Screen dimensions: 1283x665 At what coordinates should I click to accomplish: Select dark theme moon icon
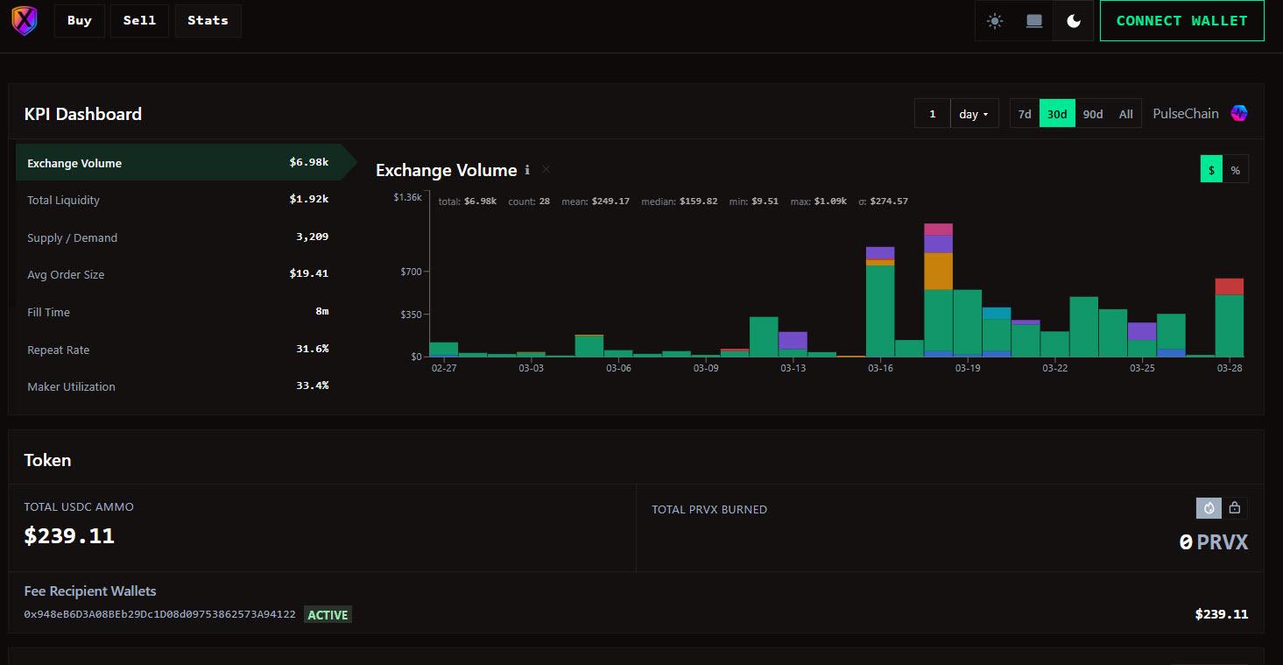[x=1074, y=21]
